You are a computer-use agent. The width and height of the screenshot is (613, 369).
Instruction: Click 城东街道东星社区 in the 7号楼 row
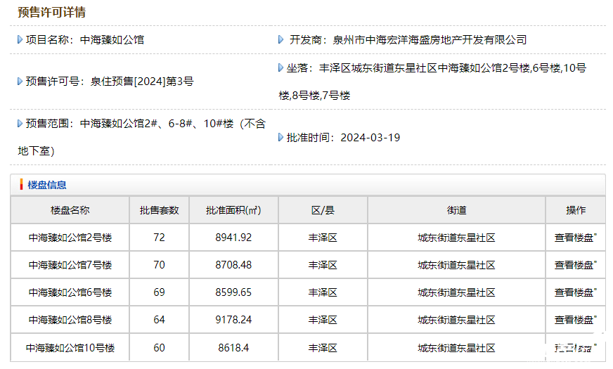pos(457,265)
